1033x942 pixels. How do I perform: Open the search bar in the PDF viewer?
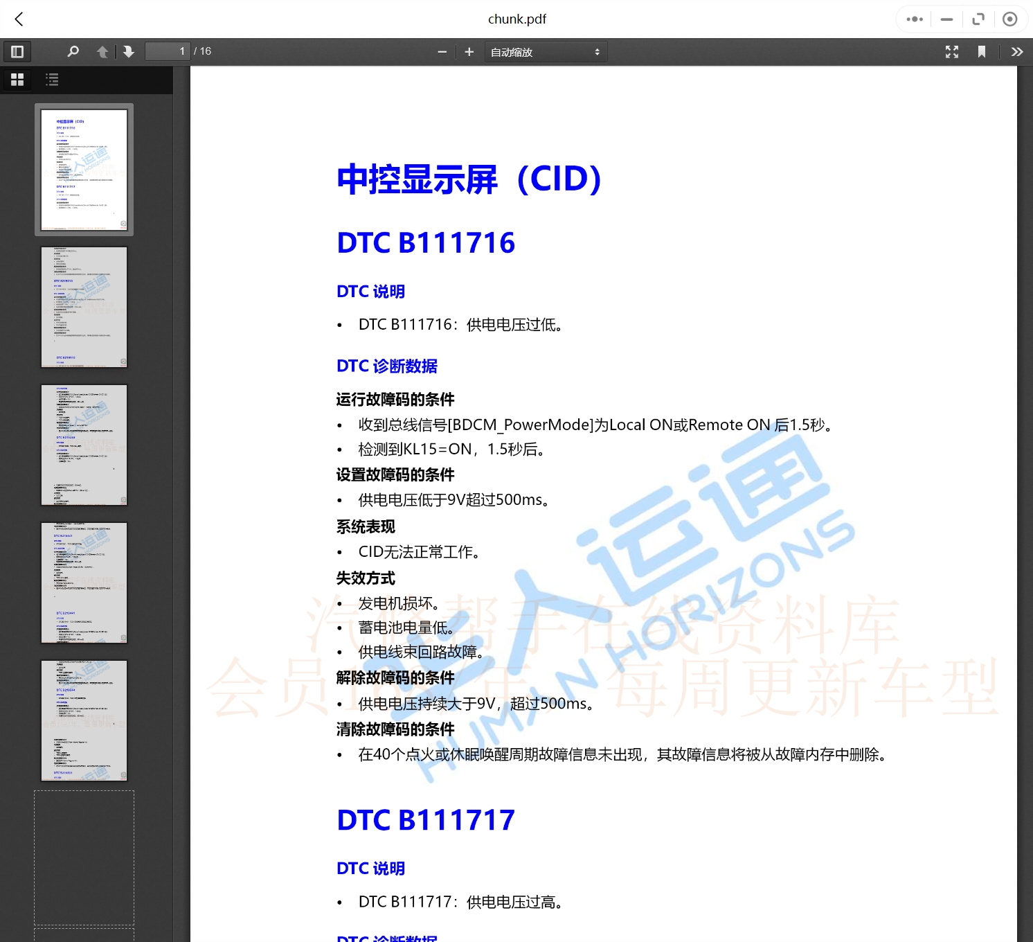[73, 51]
